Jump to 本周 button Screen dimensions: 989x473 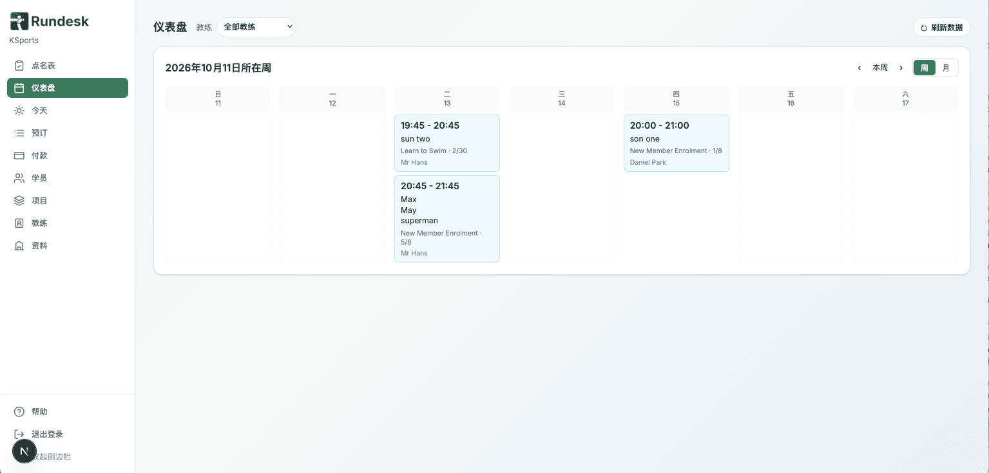(880, 68)
